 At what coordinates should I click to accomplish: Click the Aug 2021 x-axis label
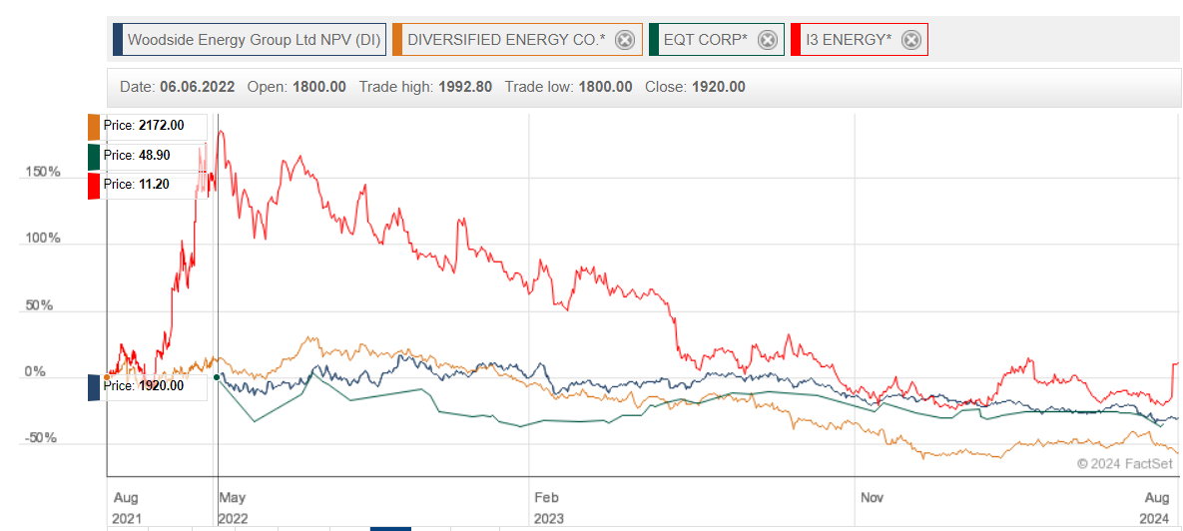click(x=126, y=508)
